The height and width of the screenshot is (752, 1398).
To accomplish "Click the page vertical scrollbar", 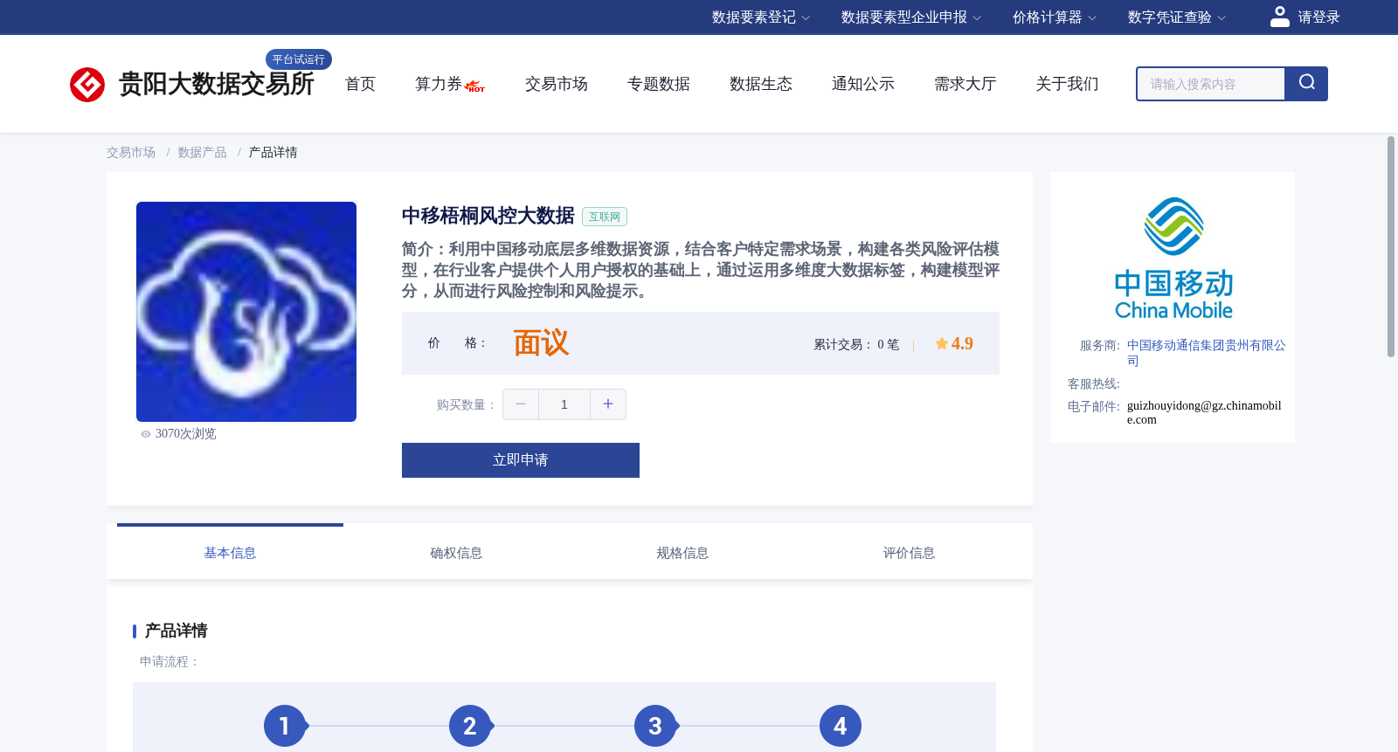I will click(1391, 246).
